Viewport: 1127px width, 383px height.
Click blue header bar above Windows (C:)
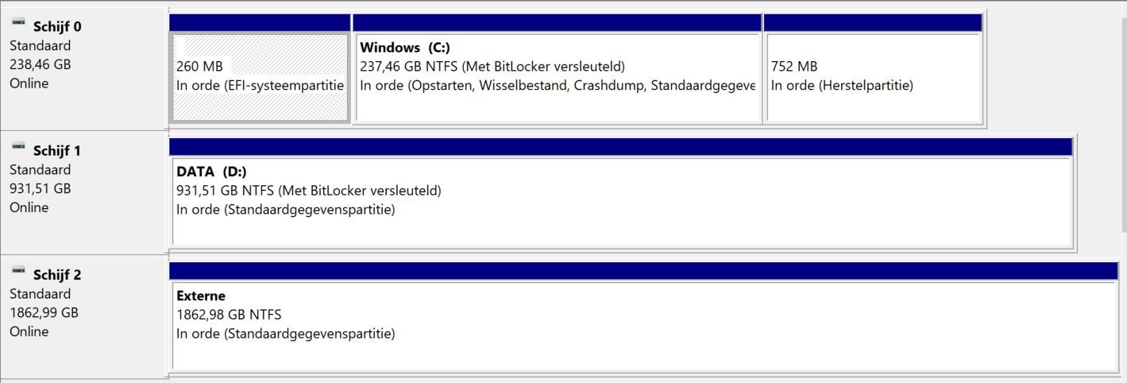click(557, 22)
